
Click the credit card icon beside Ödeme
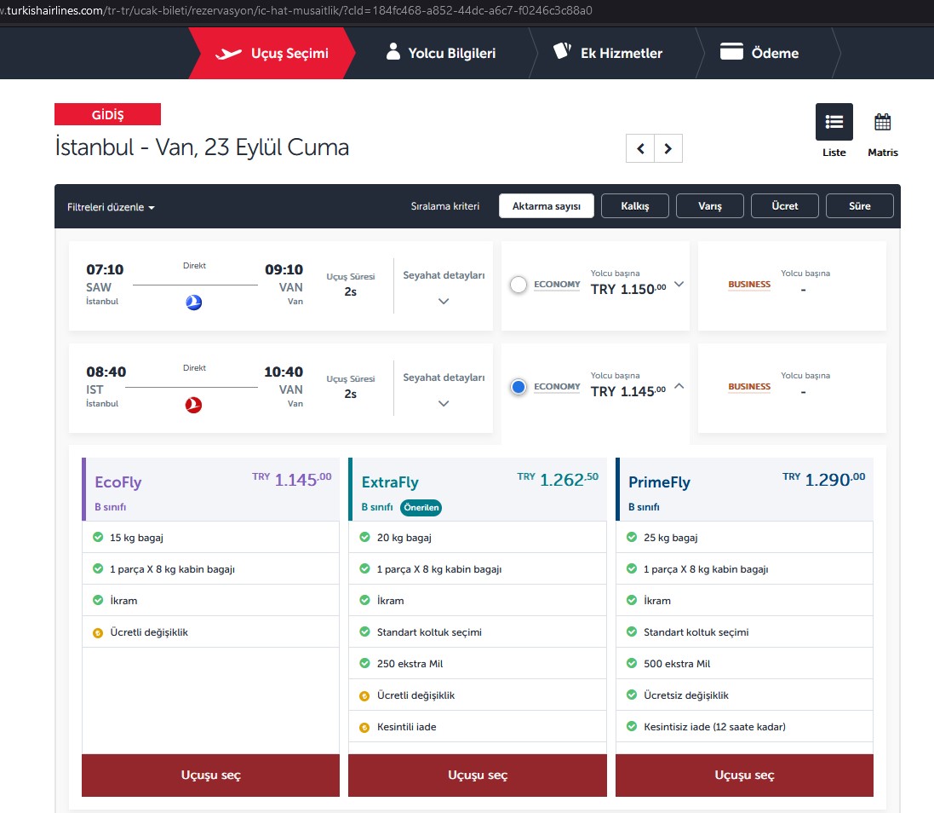[x=731, y=51]
